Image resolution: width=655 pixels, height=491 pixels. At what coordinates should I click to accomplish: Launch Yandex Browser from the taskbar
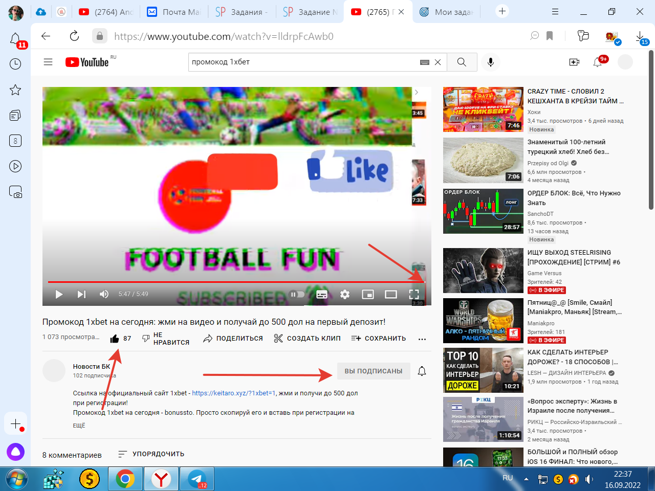point(161,479)
